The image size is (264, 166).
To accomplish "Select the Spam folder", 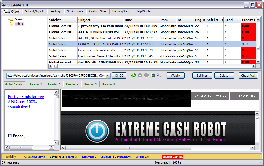I will pyautogui.click(x=19, y=19).
